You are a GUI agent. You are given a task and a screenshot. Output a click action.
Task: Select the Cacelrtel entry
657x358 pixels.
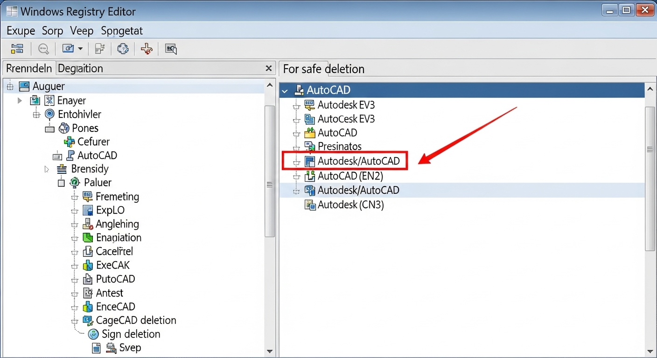coord(114,251)
